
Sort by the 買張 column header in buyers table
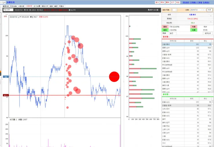click(192, 41)
